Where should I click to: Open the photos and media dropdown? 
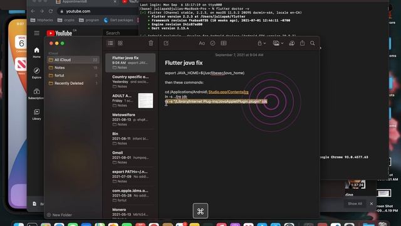coord(278,43)
